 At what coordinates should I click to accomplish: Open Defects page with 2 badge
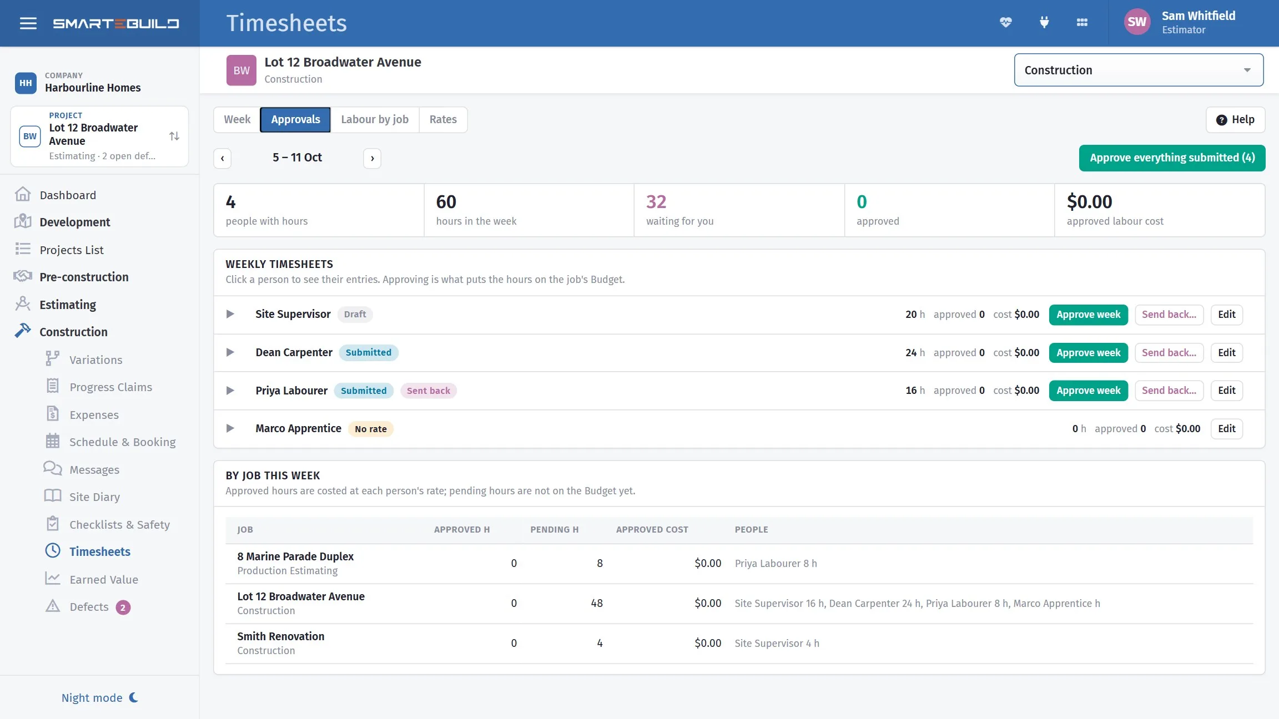(89, 606)
